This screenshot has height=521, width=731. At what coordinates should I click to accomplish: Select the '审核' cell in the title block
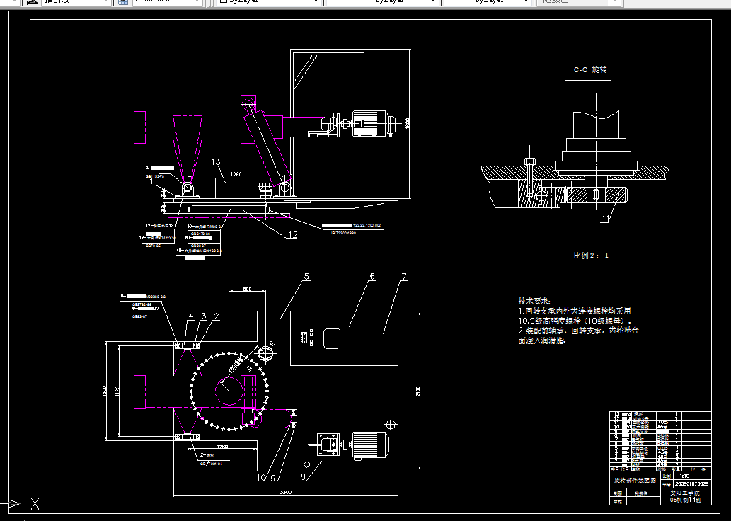tap(618, 501)
